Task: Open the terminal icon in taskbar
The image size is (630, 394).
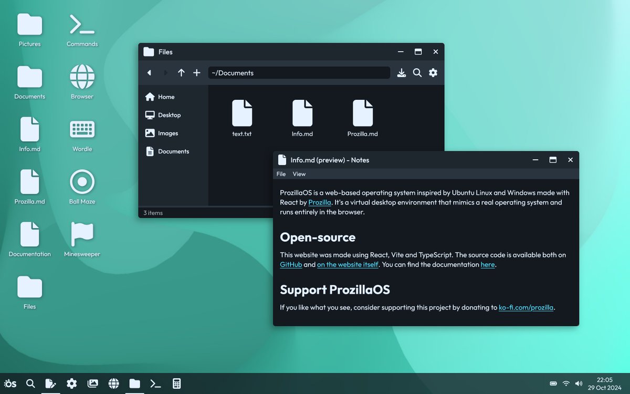Action: click(155, 383)
